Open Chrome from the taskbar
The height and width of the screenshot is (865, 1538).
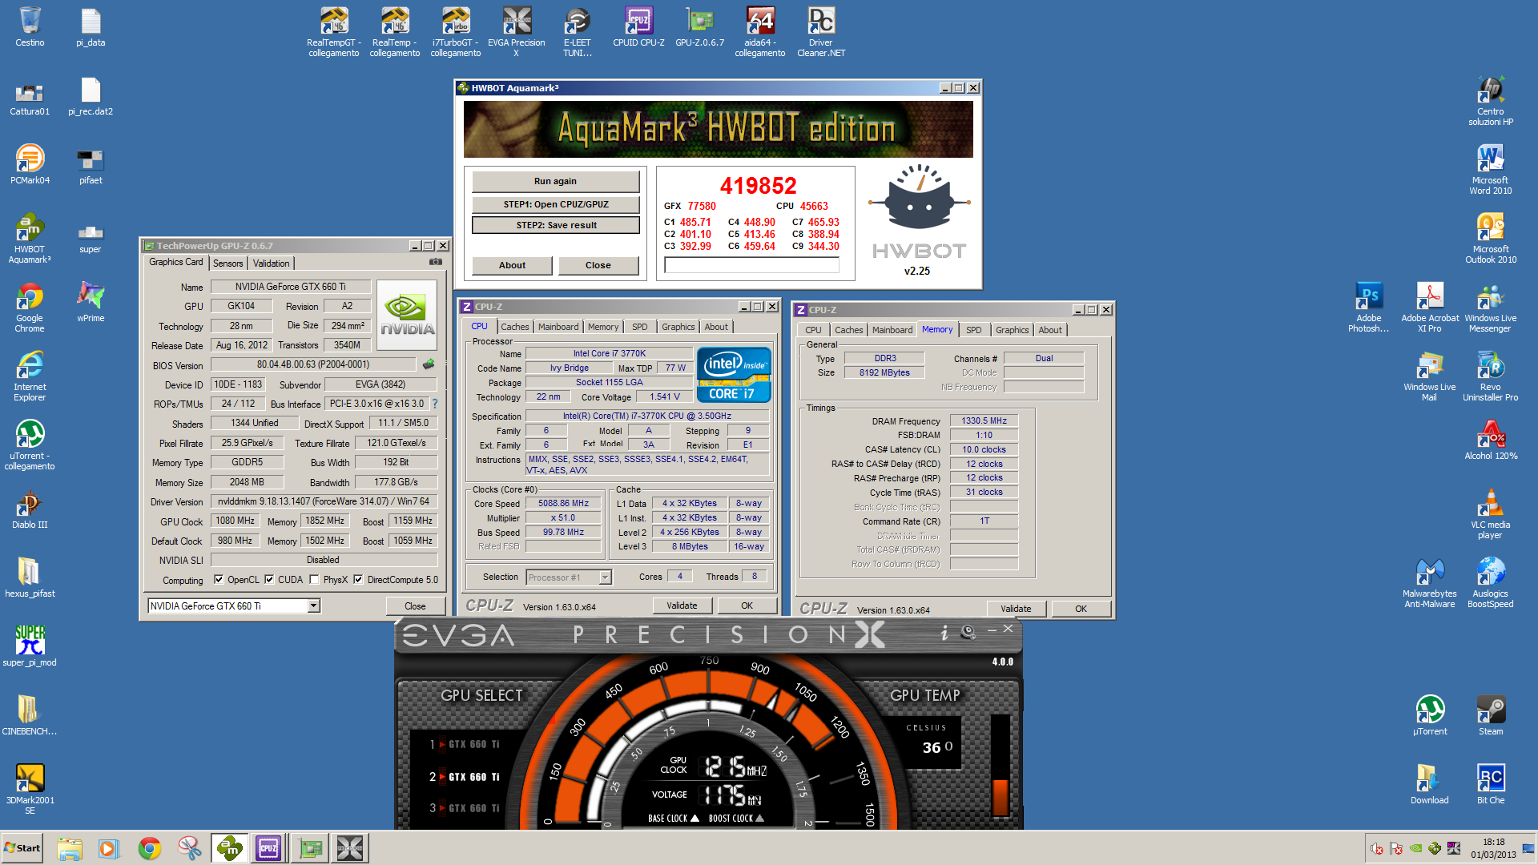click(149, 848)
